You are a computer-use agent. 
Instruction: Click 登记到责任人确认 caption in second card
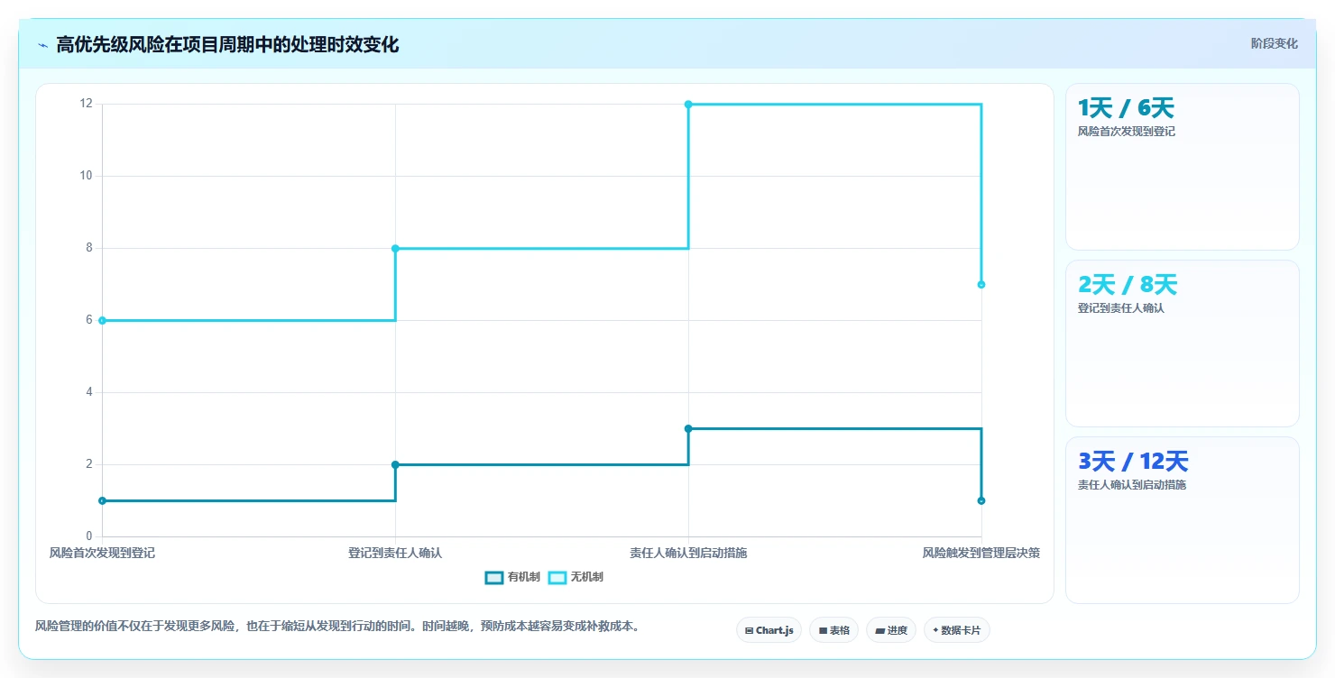tap(1121, 308)
